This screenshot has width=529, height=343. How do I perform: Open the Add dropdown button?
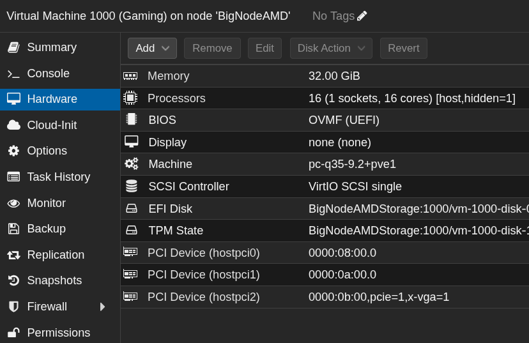click(x=152, y=49)
